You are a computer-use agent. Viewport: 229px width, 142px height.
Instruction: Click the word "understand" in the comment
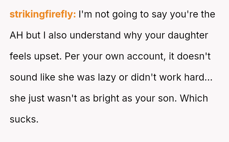click(x=95, y=35)
